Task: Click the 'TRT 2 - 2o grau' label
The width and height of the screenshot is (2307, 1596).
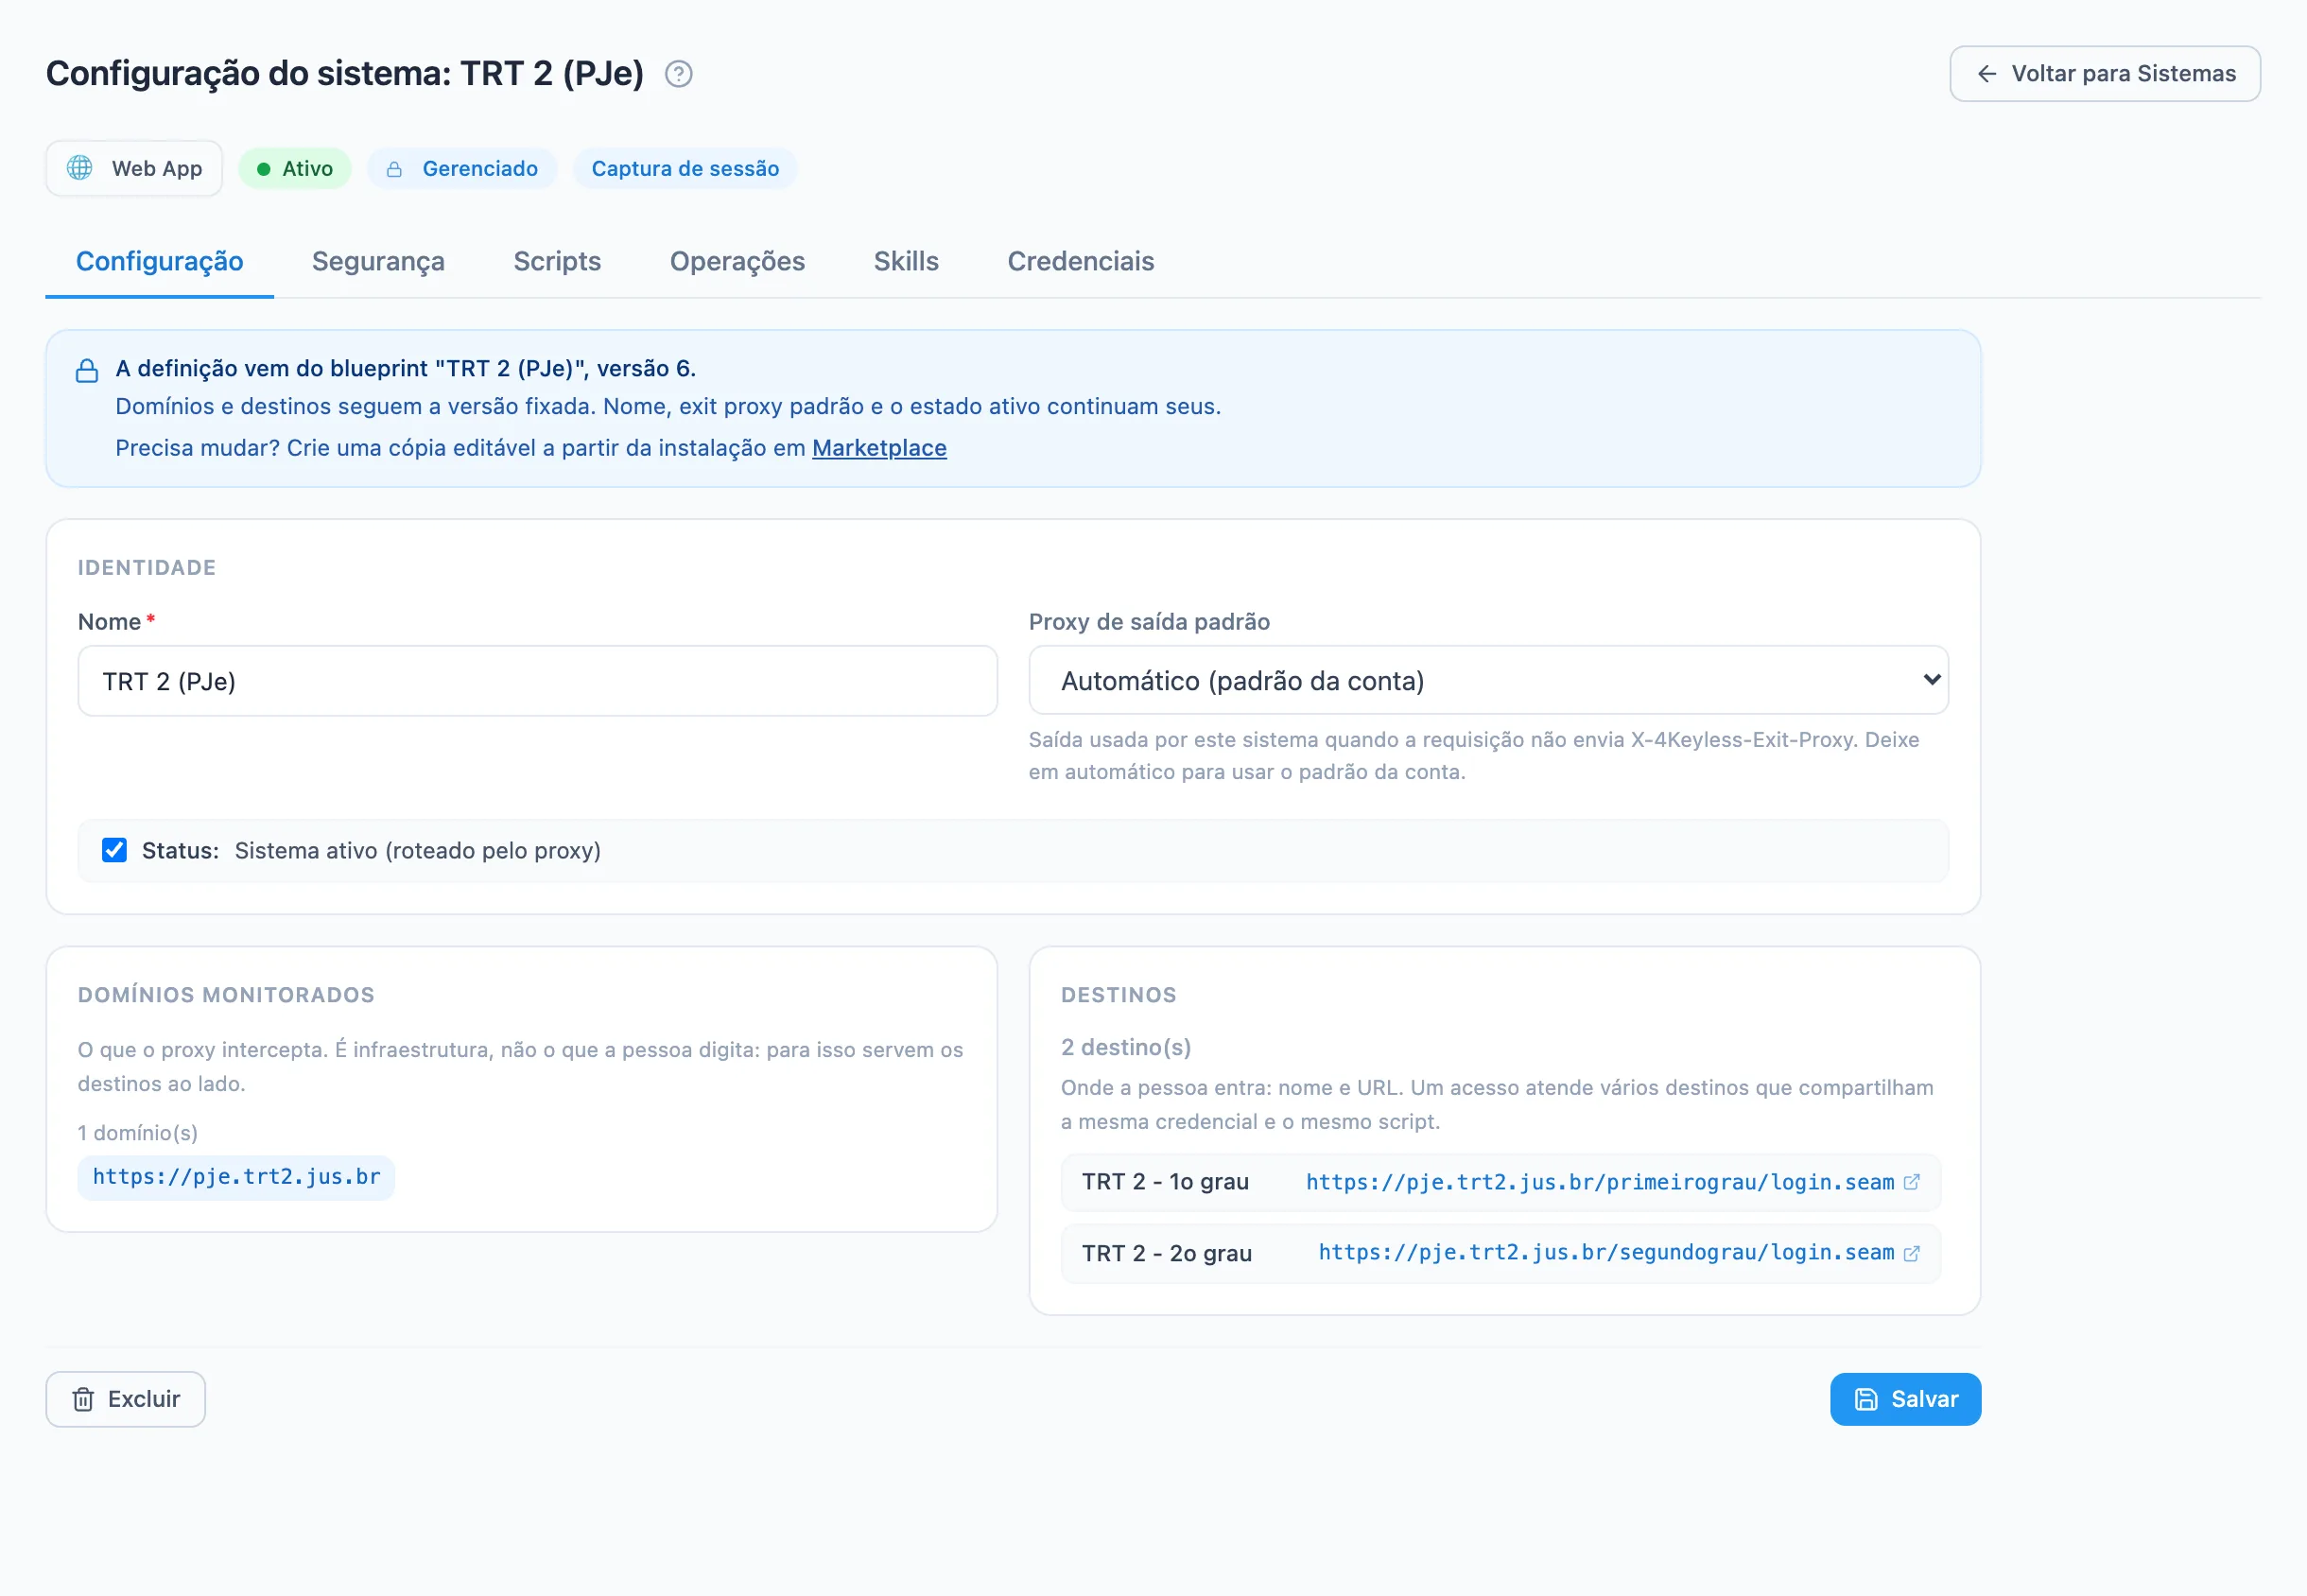Action: [x=1167, y=1253]
